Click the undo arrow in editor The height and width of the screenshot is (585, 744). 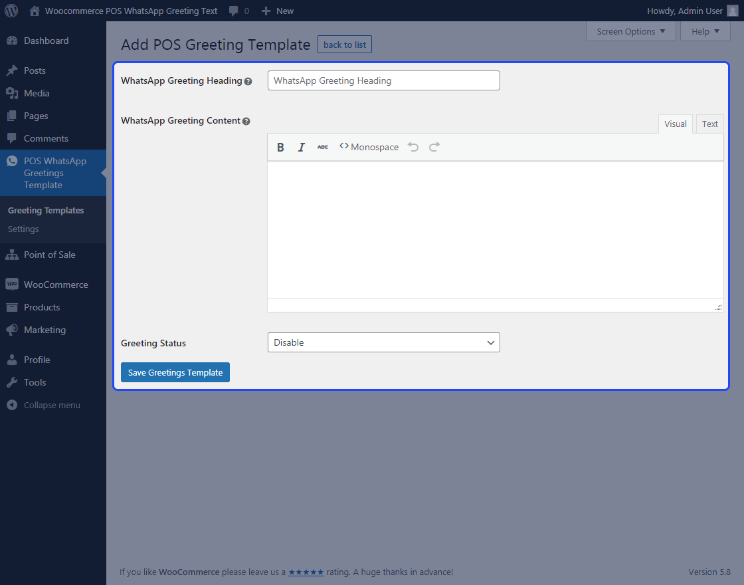pos(413,147)
